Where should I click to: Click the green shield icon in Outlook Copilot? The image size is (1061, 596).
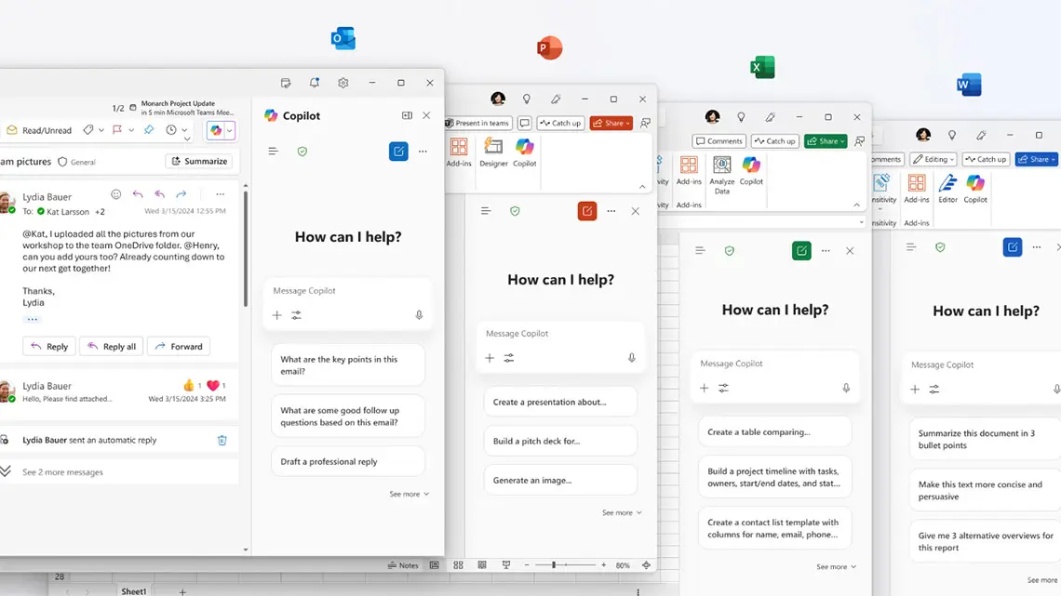point(302,152)
